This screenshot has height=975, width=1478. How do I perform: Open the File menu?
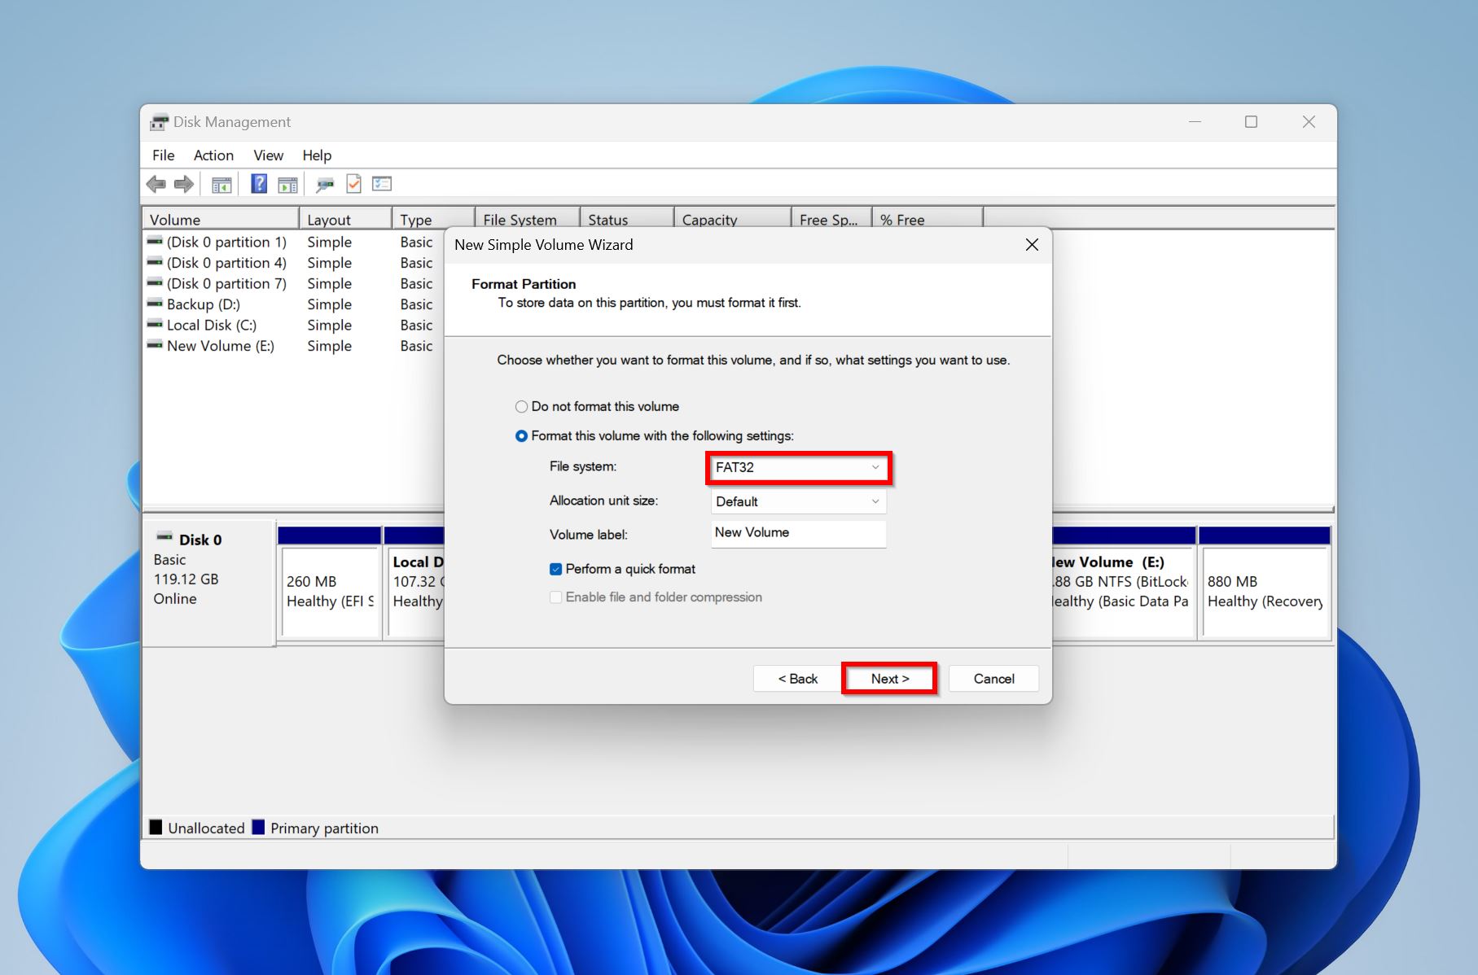[163, 155]
